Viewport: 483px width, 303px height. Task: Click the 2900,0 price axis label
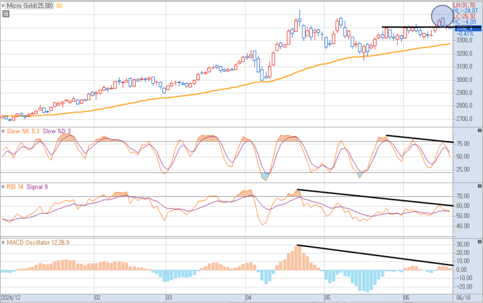(x=464, y=92)
